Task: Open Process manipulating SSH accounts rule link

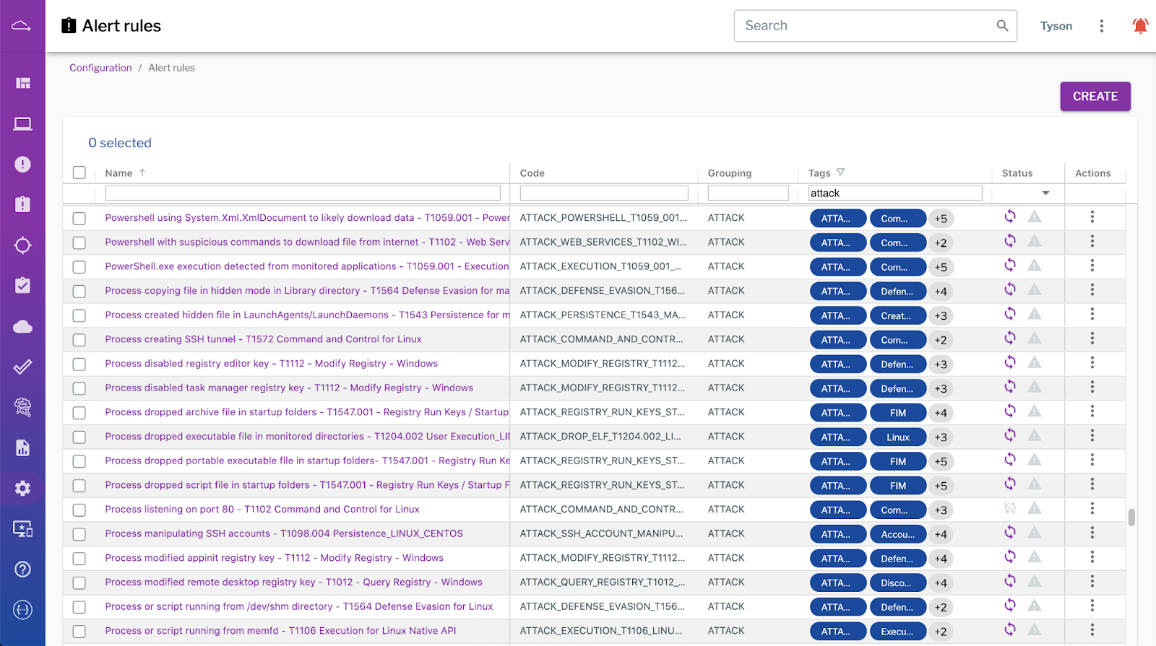Action: coord(284,533)
